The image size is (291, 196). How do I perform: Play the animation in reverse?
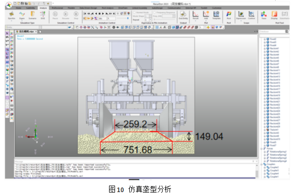coord(96,13)
